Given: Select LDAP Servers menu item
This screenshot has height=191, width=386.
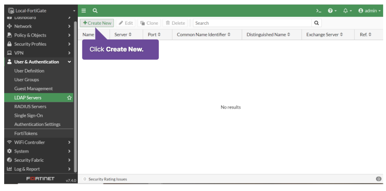Looking at the screenshot, I should click(x=39, y=98).
